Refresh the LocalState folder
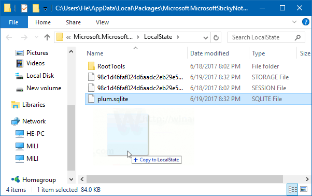This screenshot has width=312, height=196. click(216, 37)
